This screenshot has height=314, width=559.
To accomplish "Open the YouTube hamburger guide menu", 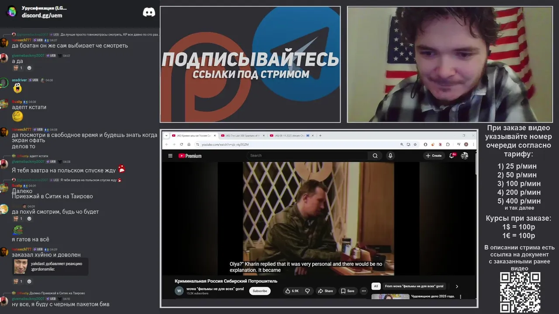I will [x=170, y=156].
